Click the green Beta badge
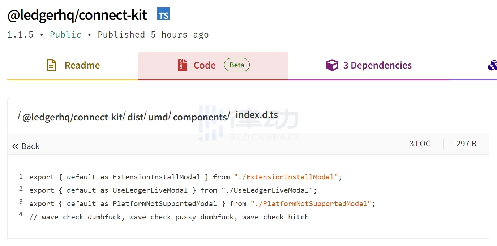 pos(237,65)
